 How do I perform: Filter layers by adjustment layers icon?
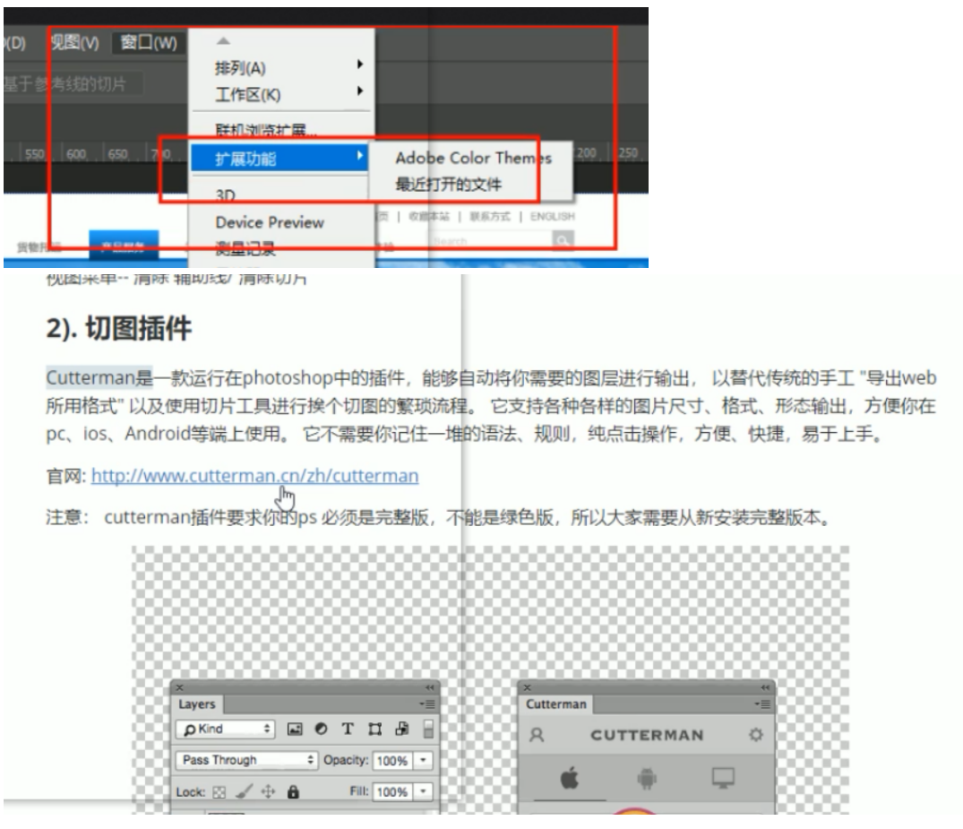click(x=321, y=729)
